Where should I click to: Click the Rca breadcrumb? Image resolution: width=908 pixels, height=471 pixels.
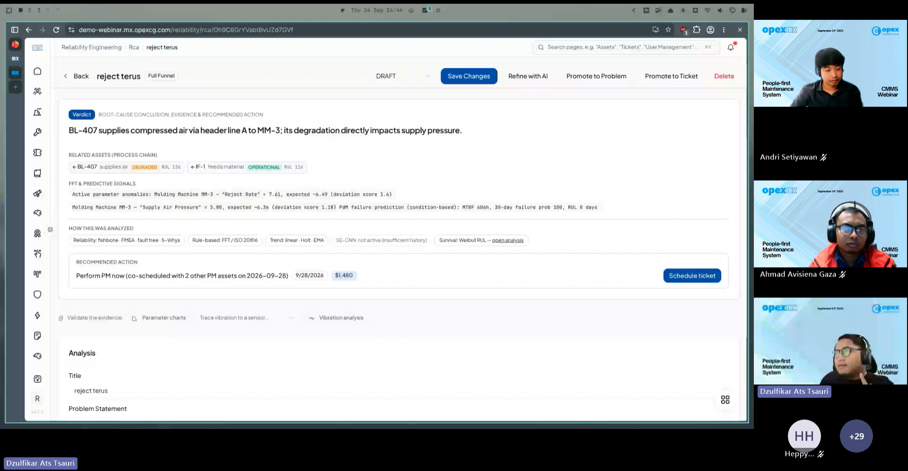pos(134,47)
